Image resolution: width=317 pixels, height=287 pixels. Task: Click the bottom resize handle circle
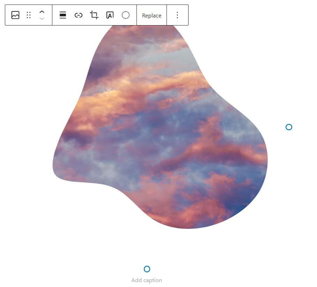click(x=147, y=269)
